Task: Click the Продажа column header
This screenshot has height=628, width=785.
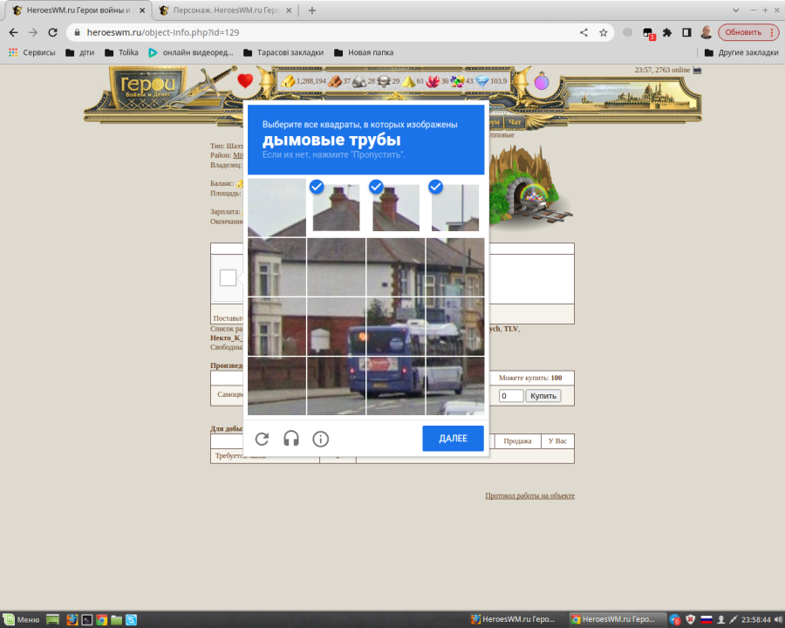Action: pos(517,441)
